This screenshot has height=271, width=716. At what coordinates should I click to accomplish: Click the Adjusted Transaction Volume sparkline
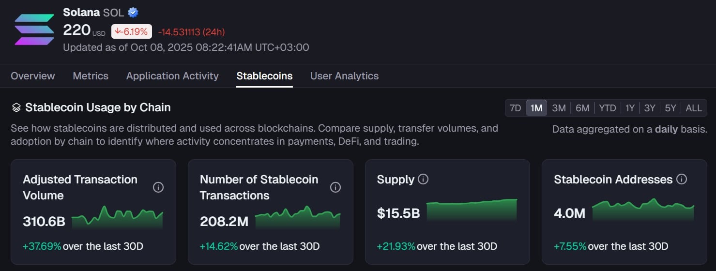pos(117,218)
